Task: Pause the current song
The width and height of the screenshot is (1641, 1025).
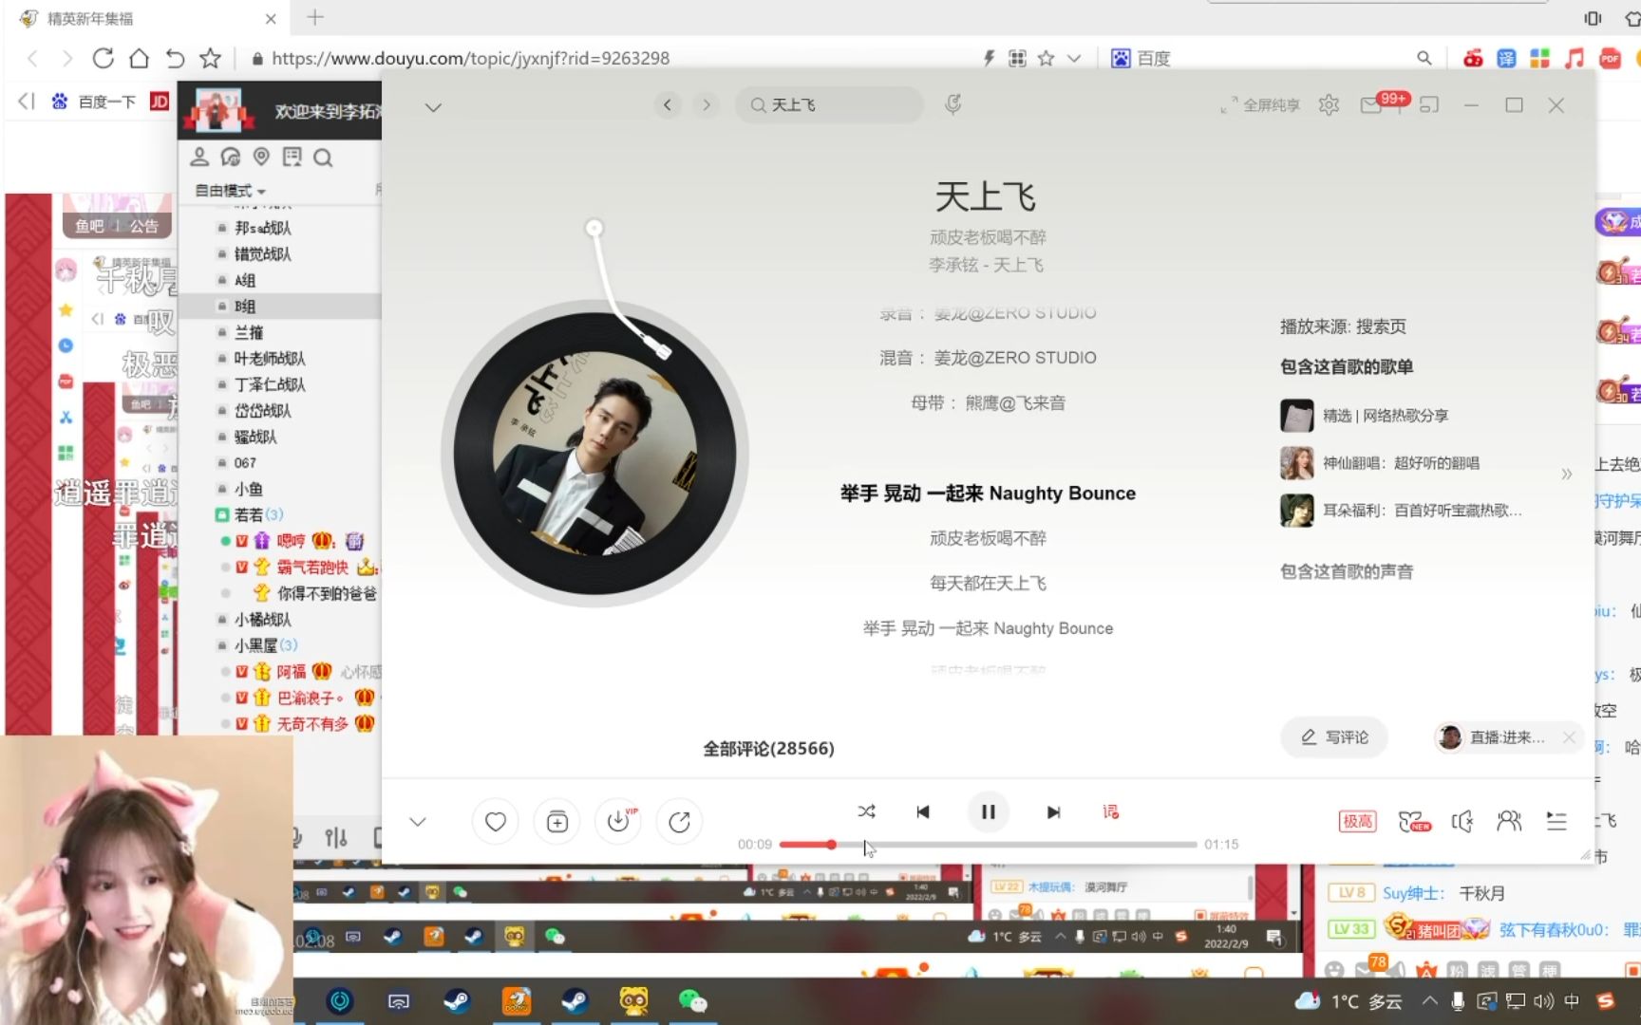Action: coord(988,811)
